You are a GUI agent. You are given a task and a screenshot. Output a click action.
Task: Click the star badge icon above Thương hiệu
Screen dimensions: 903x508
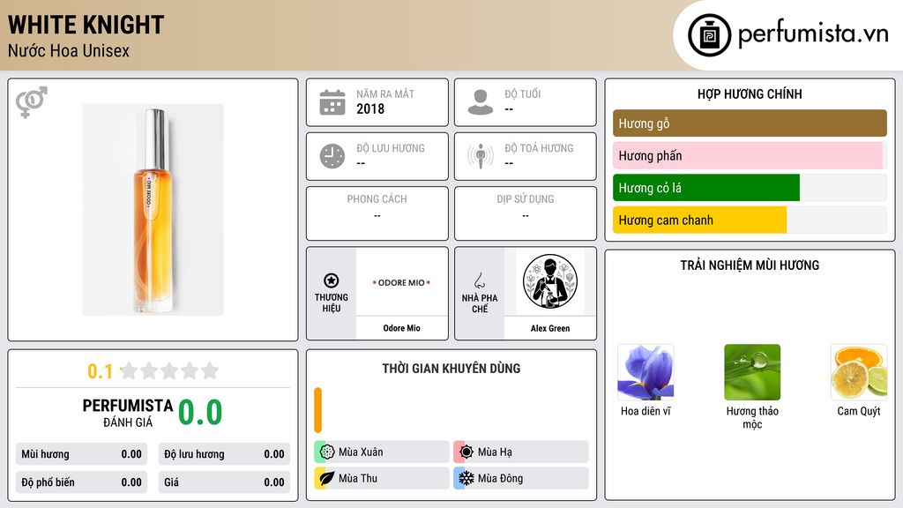coord(332,280)
